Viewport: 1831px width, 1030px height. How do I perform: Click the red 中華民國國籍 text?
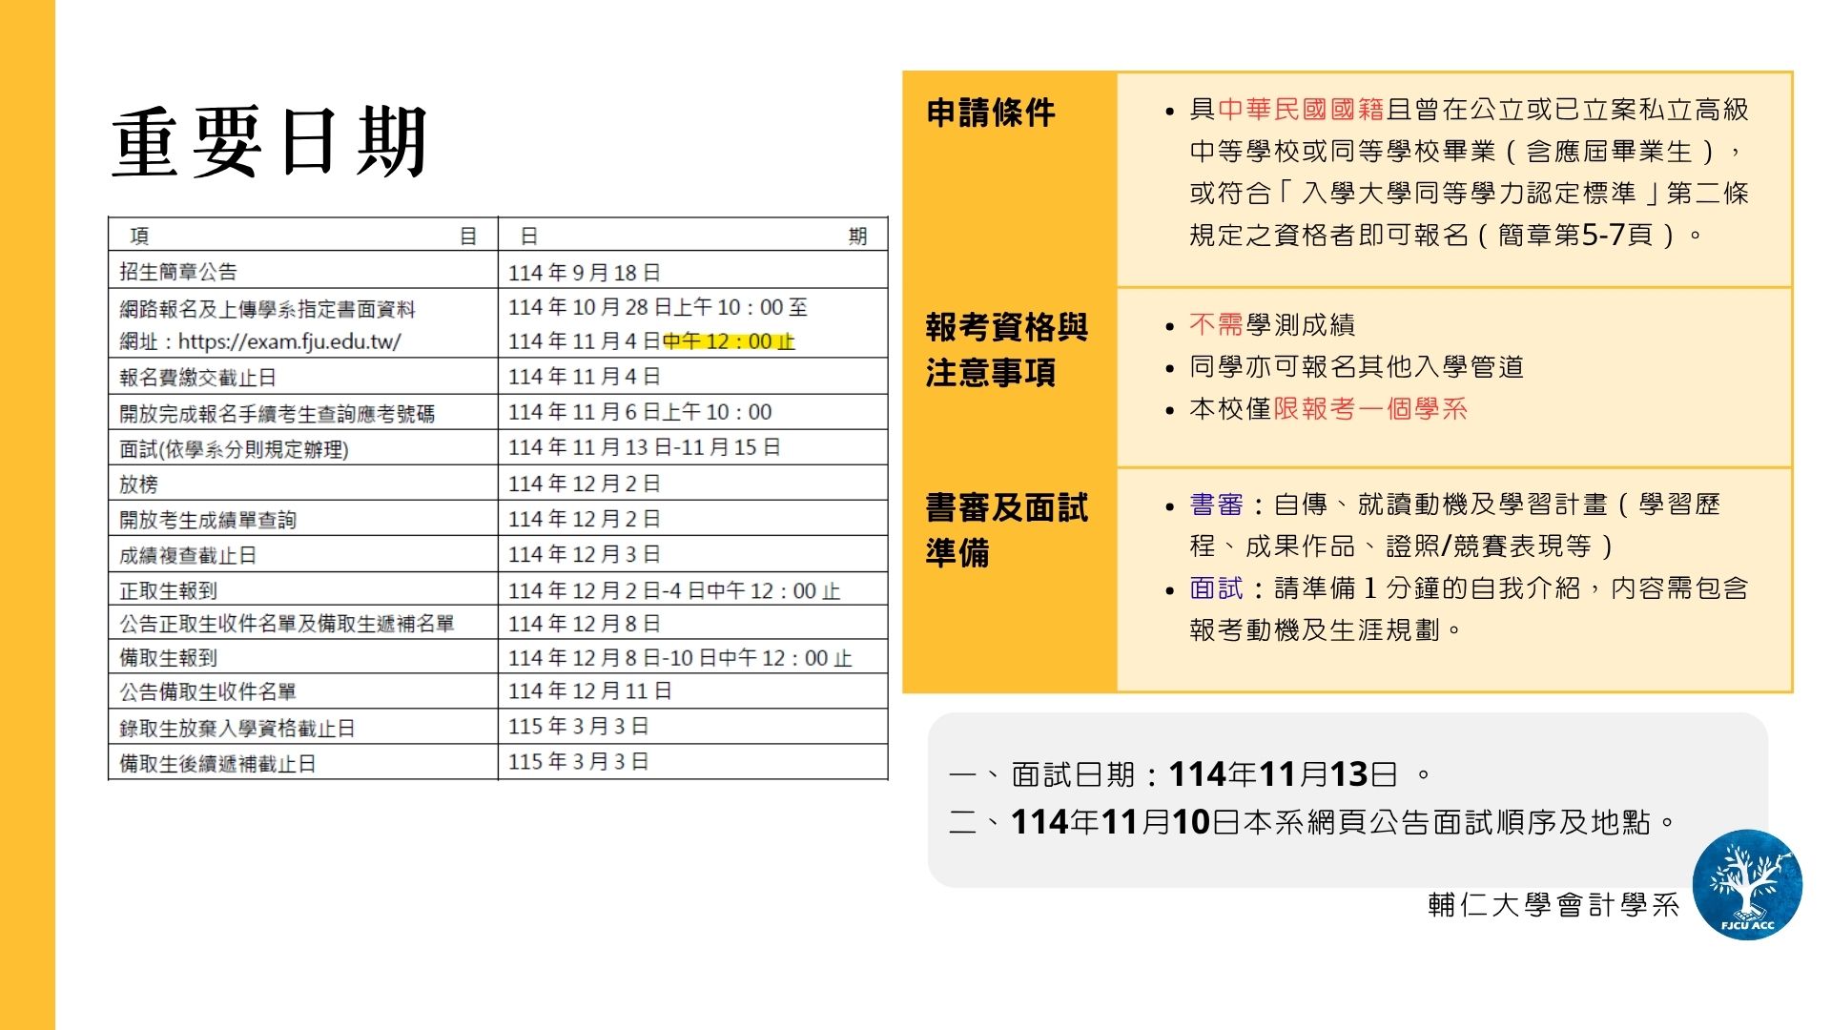tap(1301, 110)
